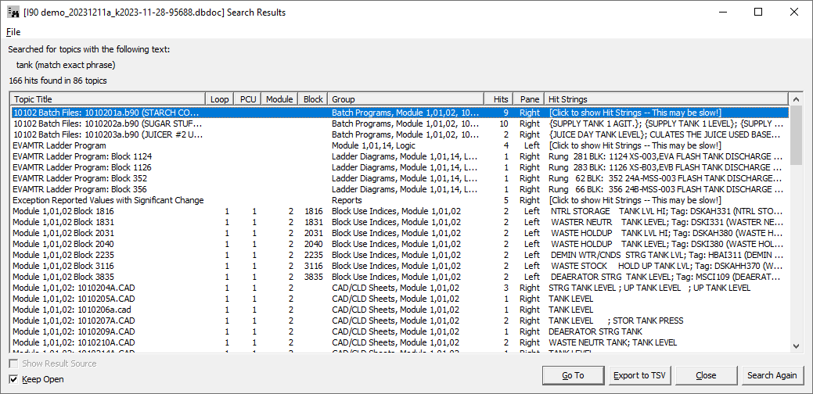This screenshot has height=394, width=813.
Task: Select the row 10102 Batch Files: 1010202a.b90
Action: [x=400, y=124]
